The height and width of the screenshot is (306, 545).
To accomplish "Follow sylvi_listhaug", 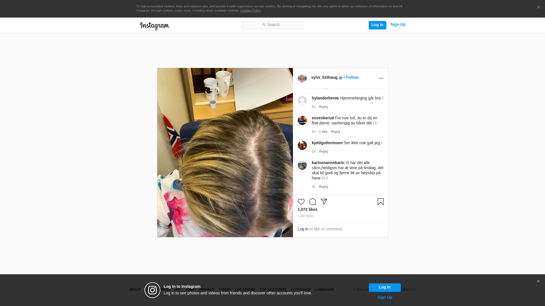I will coord(352,78).
